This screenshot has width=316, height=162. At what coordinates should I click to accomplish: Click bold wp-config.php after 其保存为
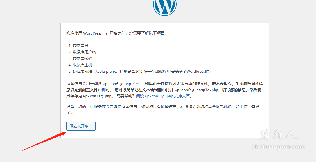point(97,96)
